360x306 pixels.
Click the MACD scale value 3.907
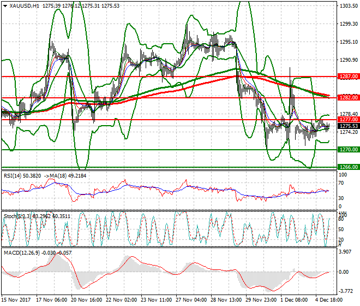(x=345, y=252)
